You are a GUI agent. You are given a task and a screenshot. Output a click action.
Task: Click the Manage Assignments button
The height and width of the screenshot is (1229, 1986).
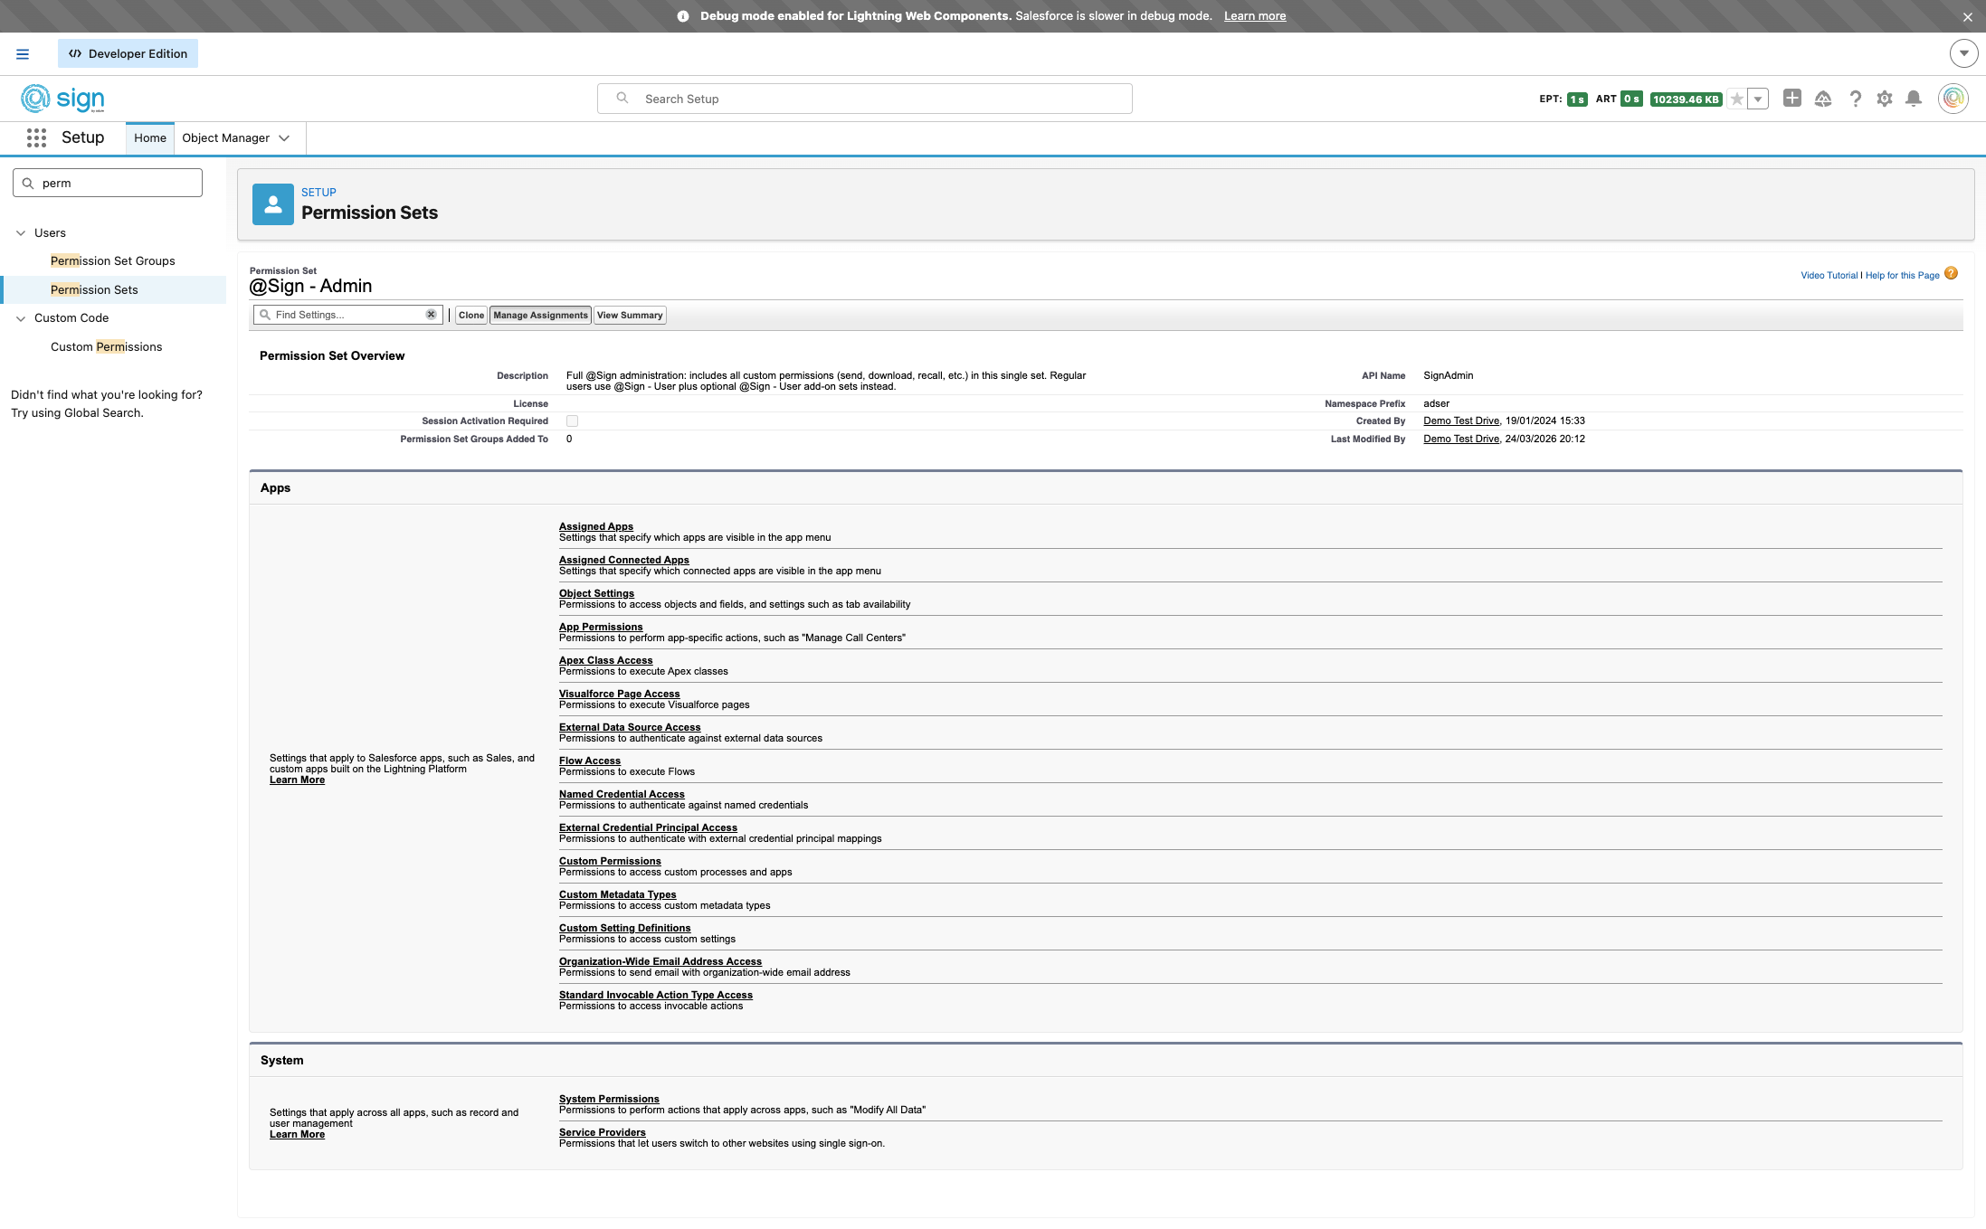point(540,316)
